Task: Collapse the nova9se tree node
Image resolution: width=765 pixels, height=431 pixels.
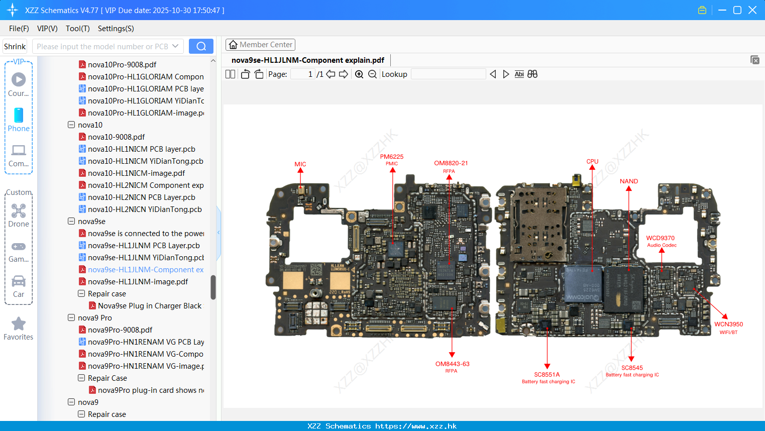Action: (x=71, y=221)
